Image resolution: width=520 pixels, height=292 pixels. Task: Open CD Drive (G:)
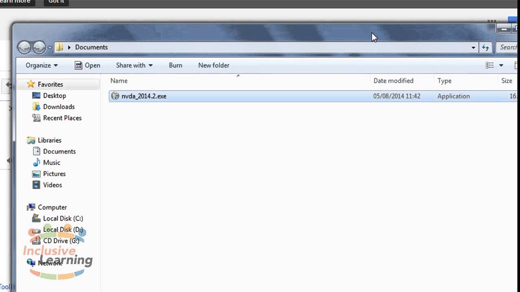[61, 241]
